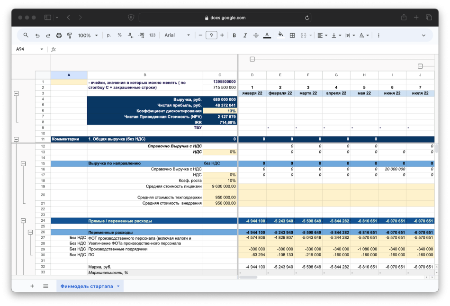Screen dimensions: 450x306
Task: Click the Name box showing A94
Action: click(x=26, y=49)
